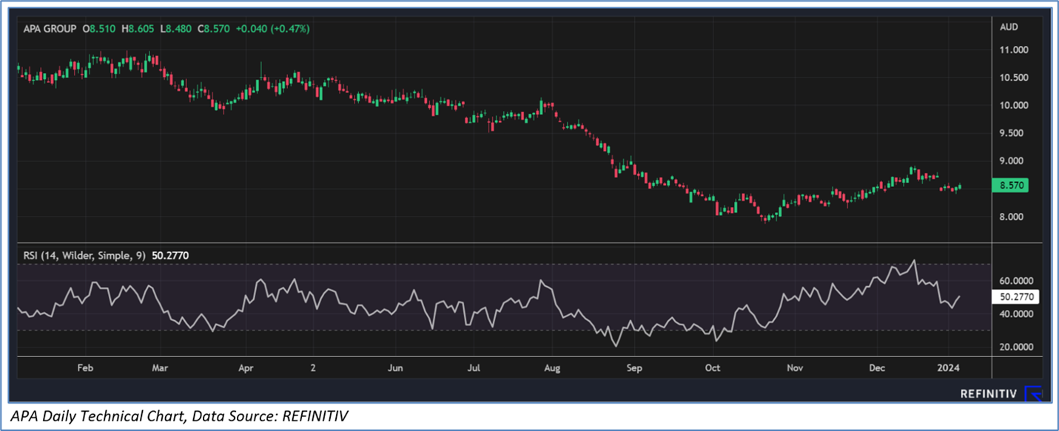Click the Aug label on time axis
Image resolution: width=1059 pixels, height=431 pixels.
(551, 367)
